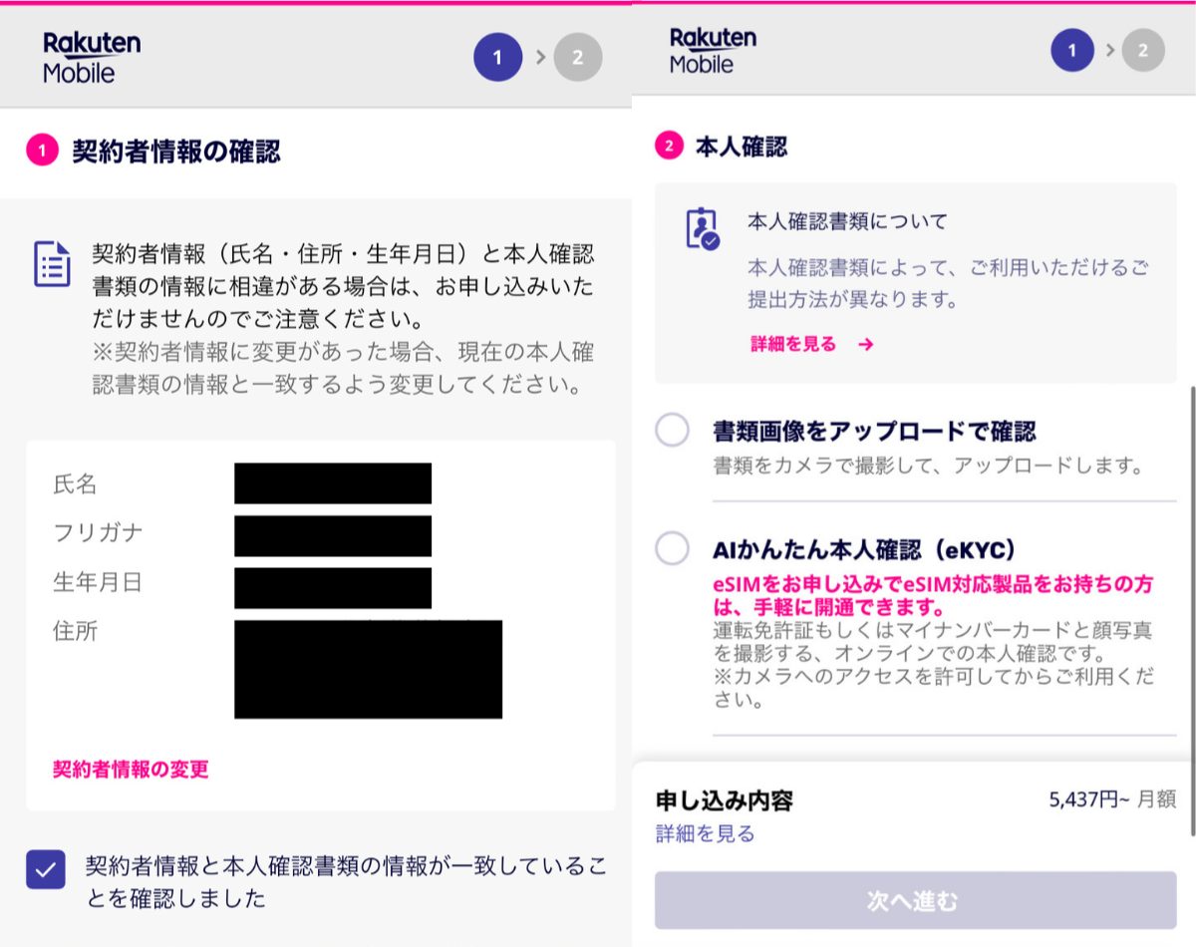Select AIかんたん本人確認 (eKYC) radio button
Viewport: 1196px width, 947px height.
pyautogui.click(x=672, y=548)
